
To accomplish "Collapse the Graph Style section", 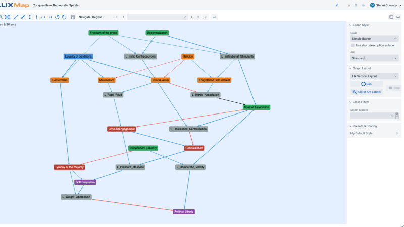I will coord(359,25).
